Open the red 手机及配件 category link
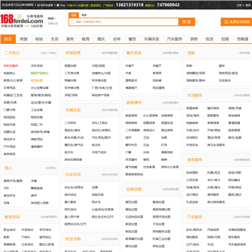This screenshot has width=252, height=252. coord(10,66)
